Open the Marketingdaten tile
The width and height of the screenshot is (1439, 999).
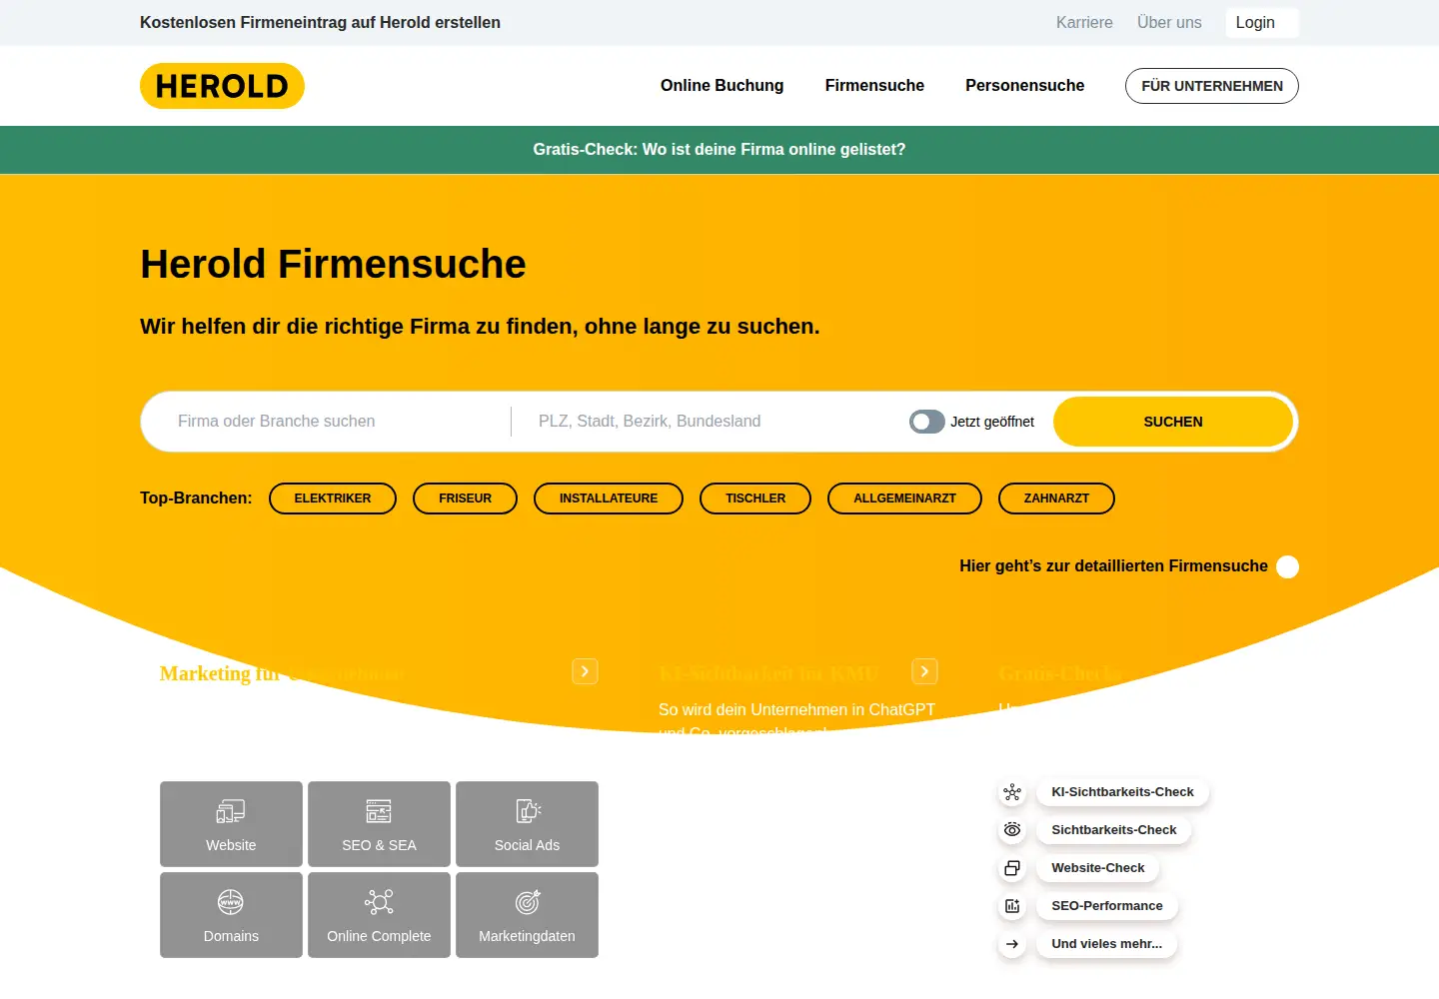(527, 915)
